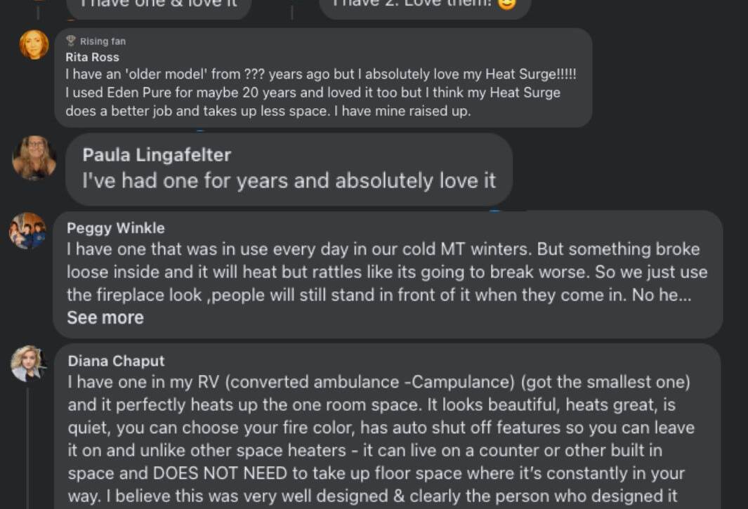Select Paula's "I've had one for years" comment
Image resolution: width=748 pixels, height=509 pixels.
tap(289, 180)
